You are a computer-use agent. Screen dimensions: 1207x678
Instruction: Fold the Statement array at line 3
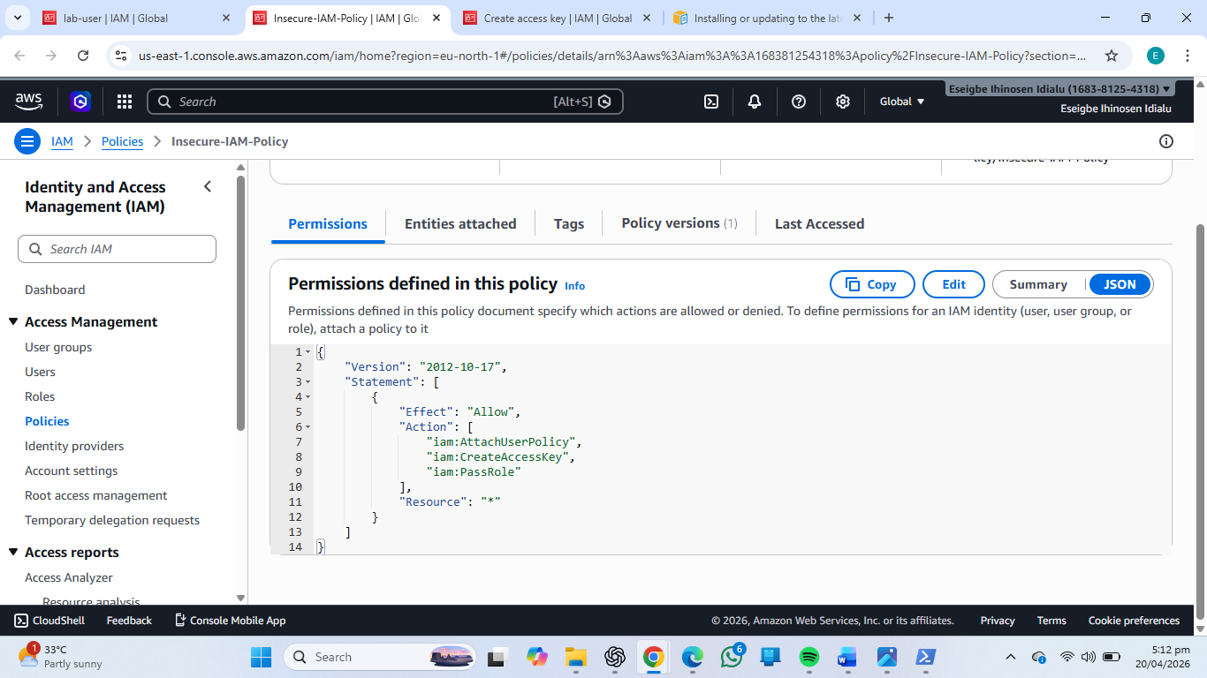[x=307, y=382]
